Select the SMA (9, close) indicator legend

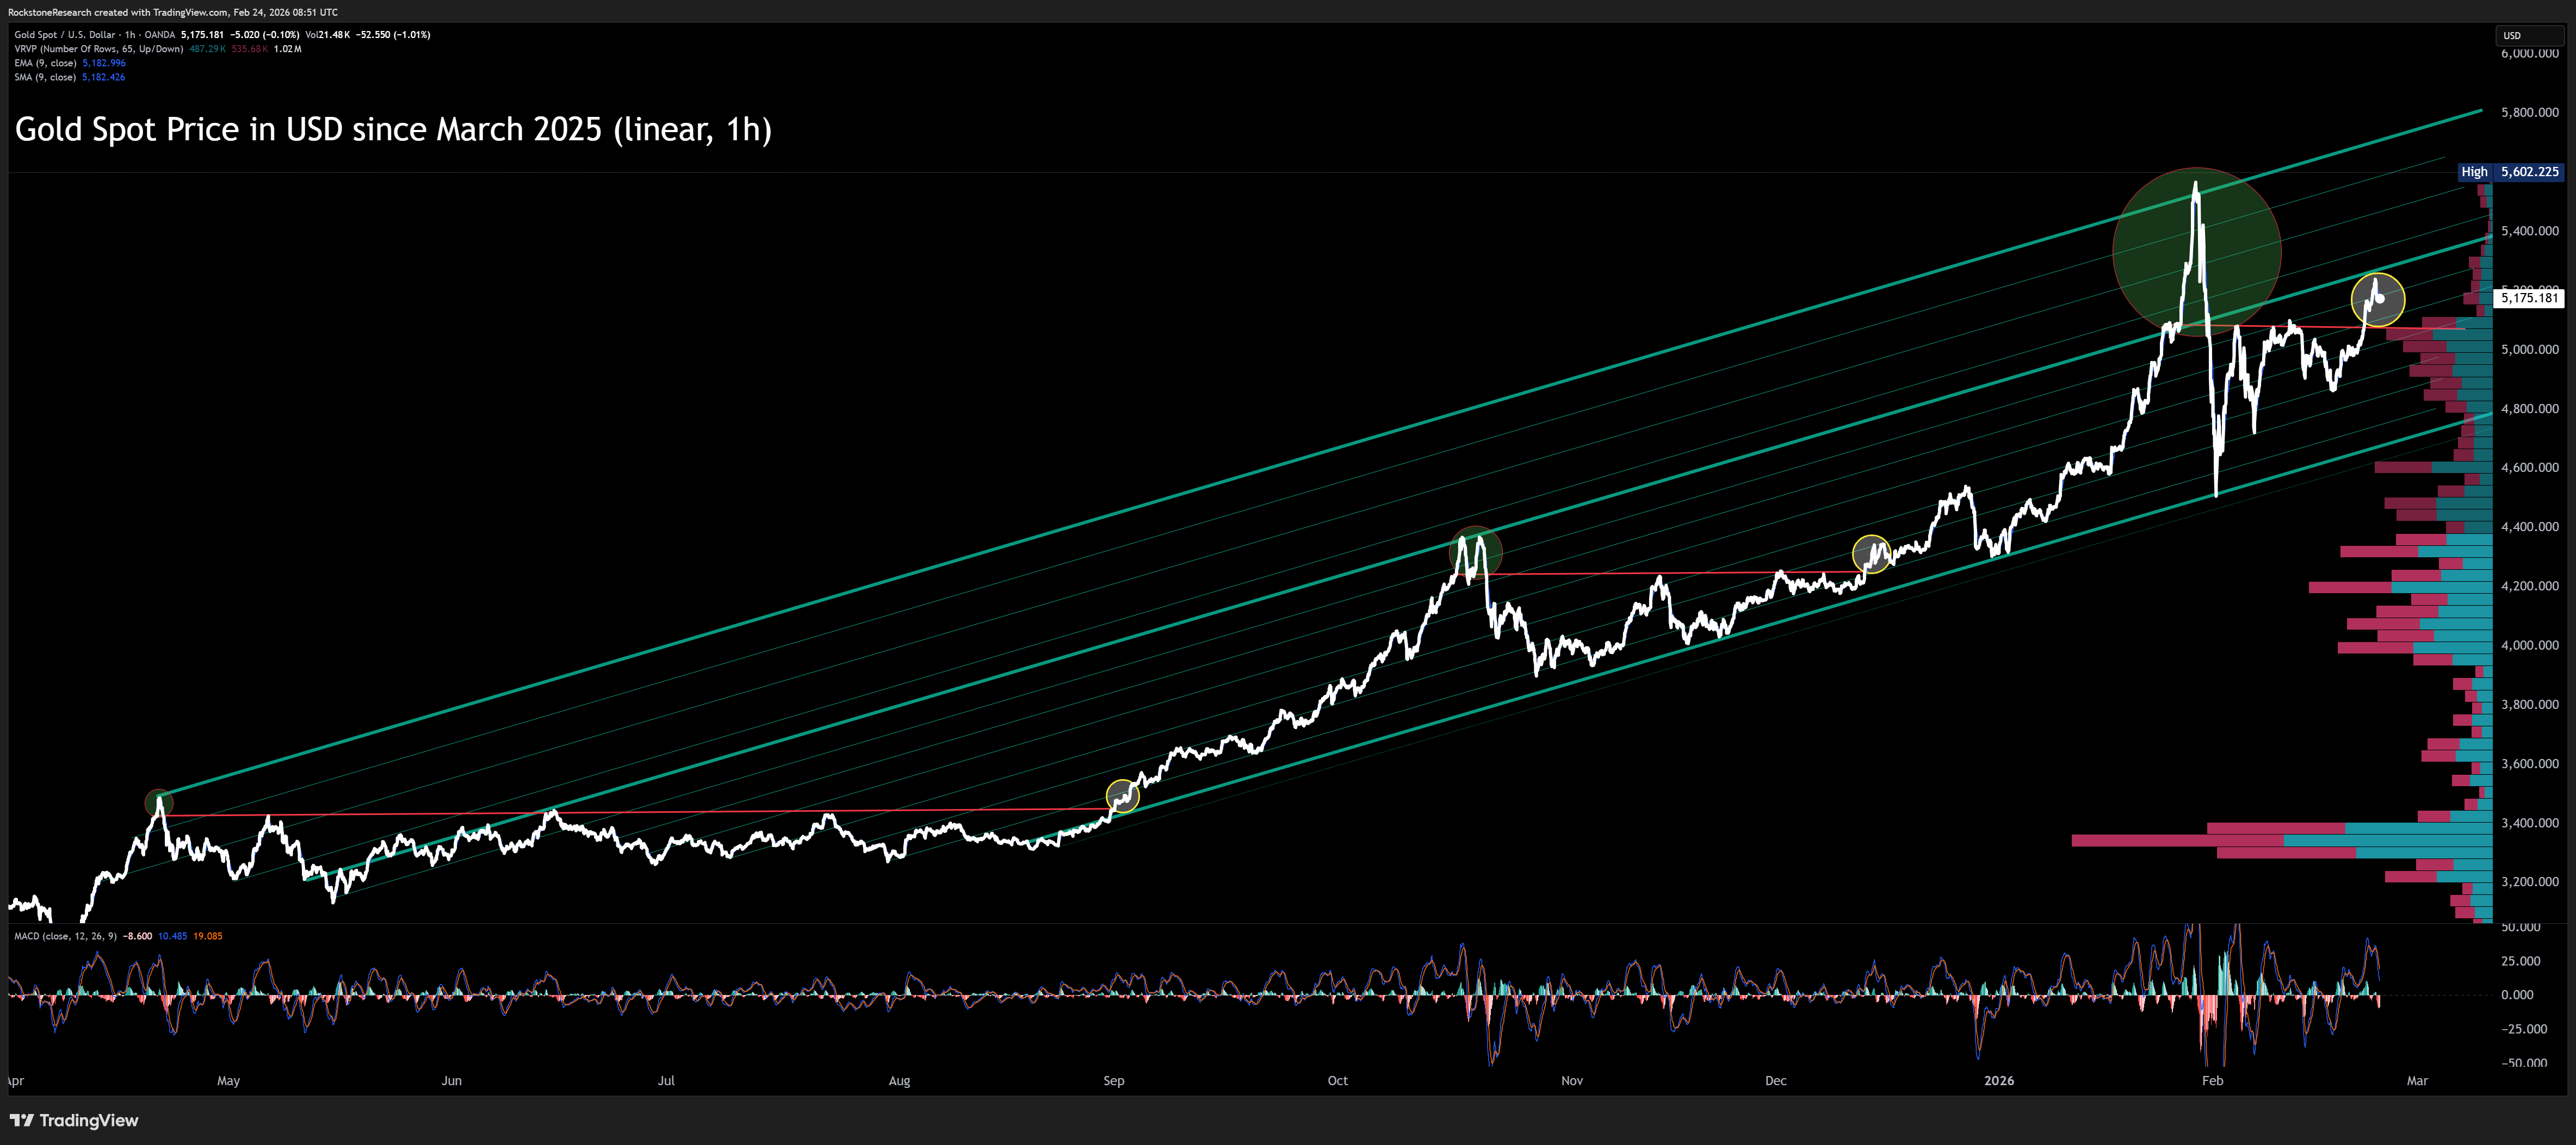pos(45,77)
